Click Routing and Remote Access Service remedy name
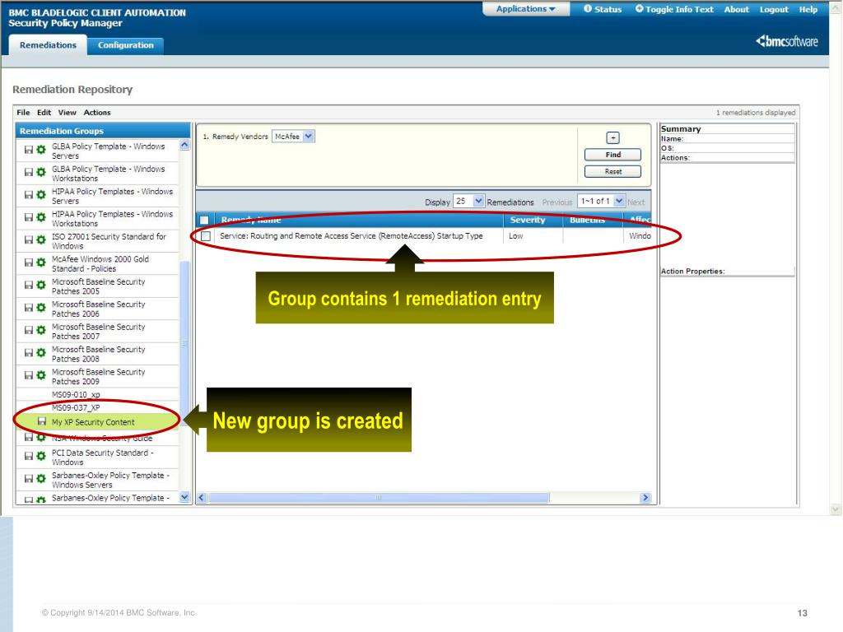843x632 pixels. 351,236
